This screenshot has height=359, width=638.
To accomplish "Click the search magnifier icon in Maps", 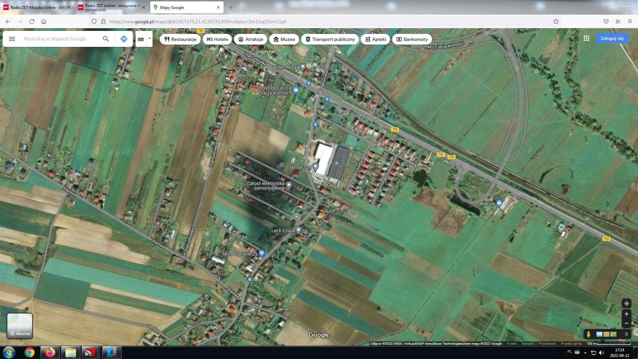I will [106, 39].
